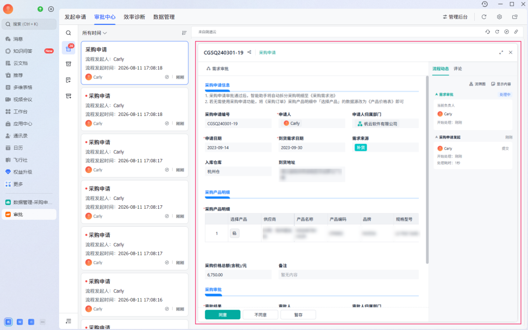Click the pop-out window icon in the top bar
Screen dimensions: 528x330
(x=515, y=17)
